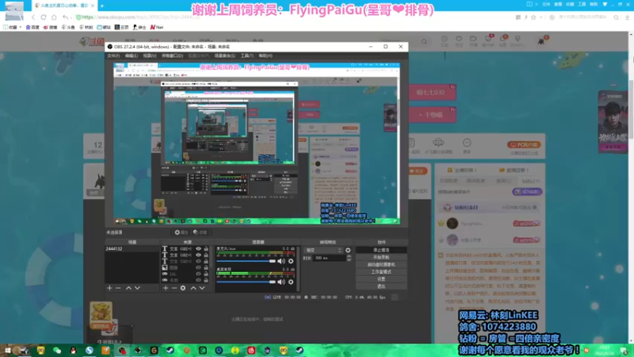Open Baidu bookmark in bookmarks bar
The height and width of the screenshot is (357, 634).
point(32,28)
